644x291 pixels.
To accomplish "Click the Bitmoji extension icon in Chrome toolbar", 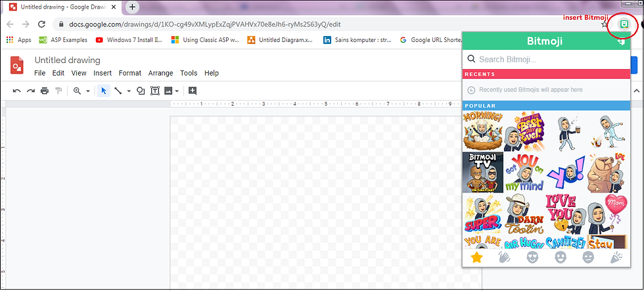I will [x=624, y=24].
